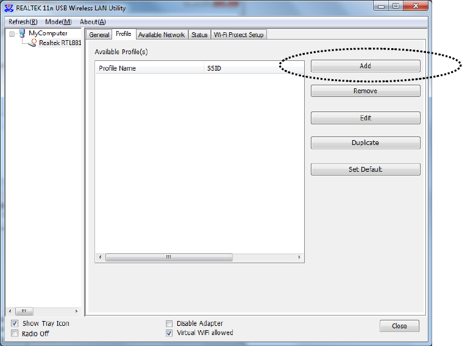Uncheck Virtual WiFi allowed
The image size is (462, 346).
coord(169,333)
